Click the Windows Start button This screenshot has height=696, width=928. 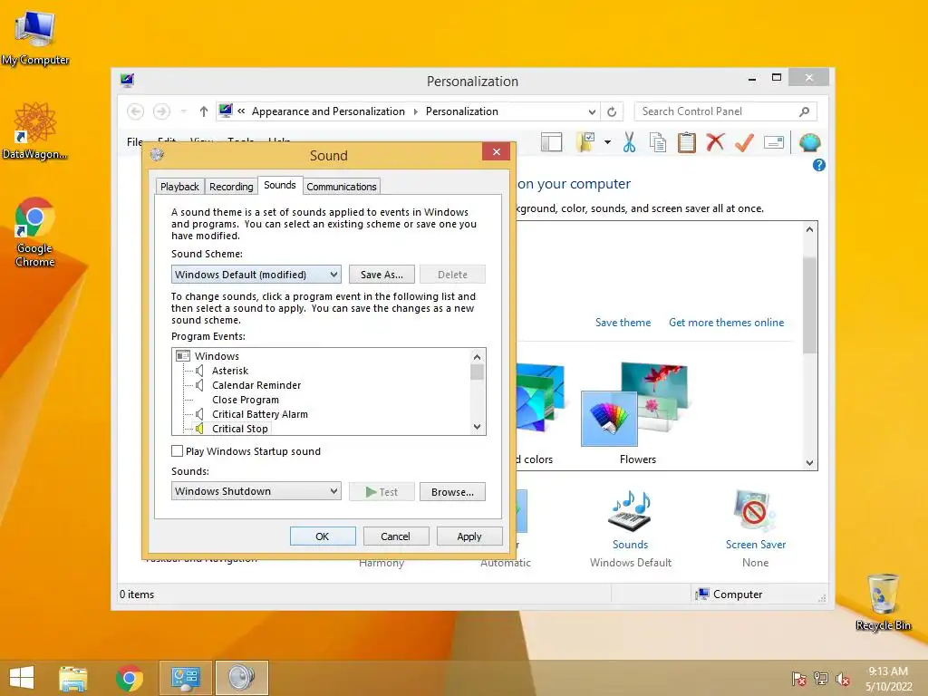pos(22,678)
